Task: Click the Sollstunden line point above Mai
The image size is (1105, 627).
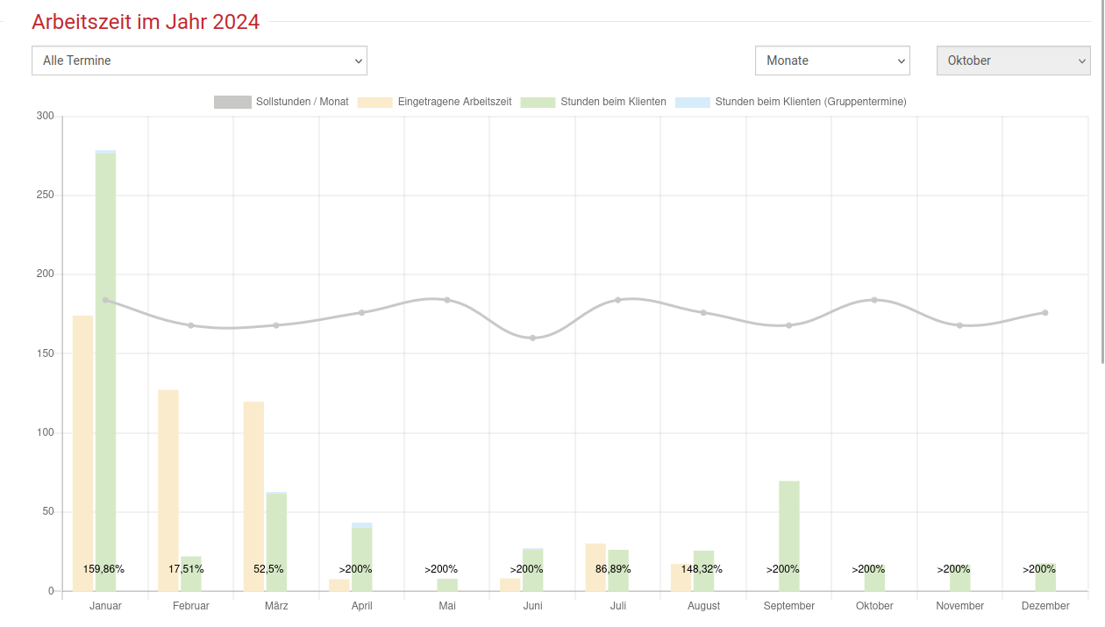Action: tap(447, 300)
